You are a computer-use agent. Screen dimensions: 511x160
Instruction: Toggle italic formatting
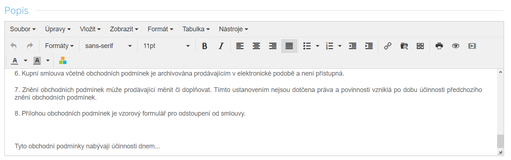(221, 46)
